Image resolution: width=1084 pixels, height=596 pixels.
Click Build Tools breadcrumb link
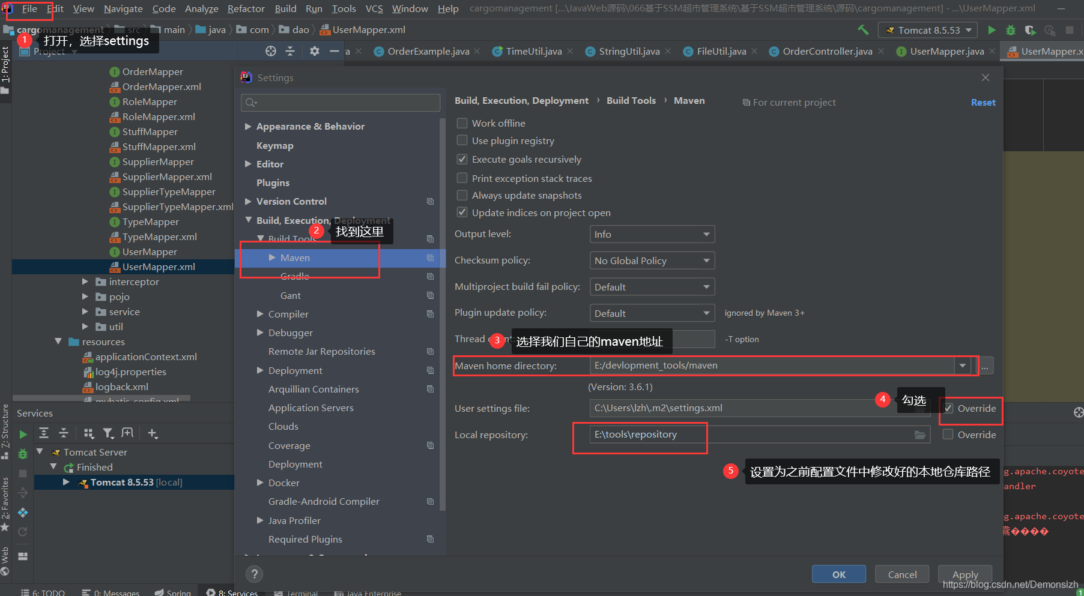pos(631,100)
